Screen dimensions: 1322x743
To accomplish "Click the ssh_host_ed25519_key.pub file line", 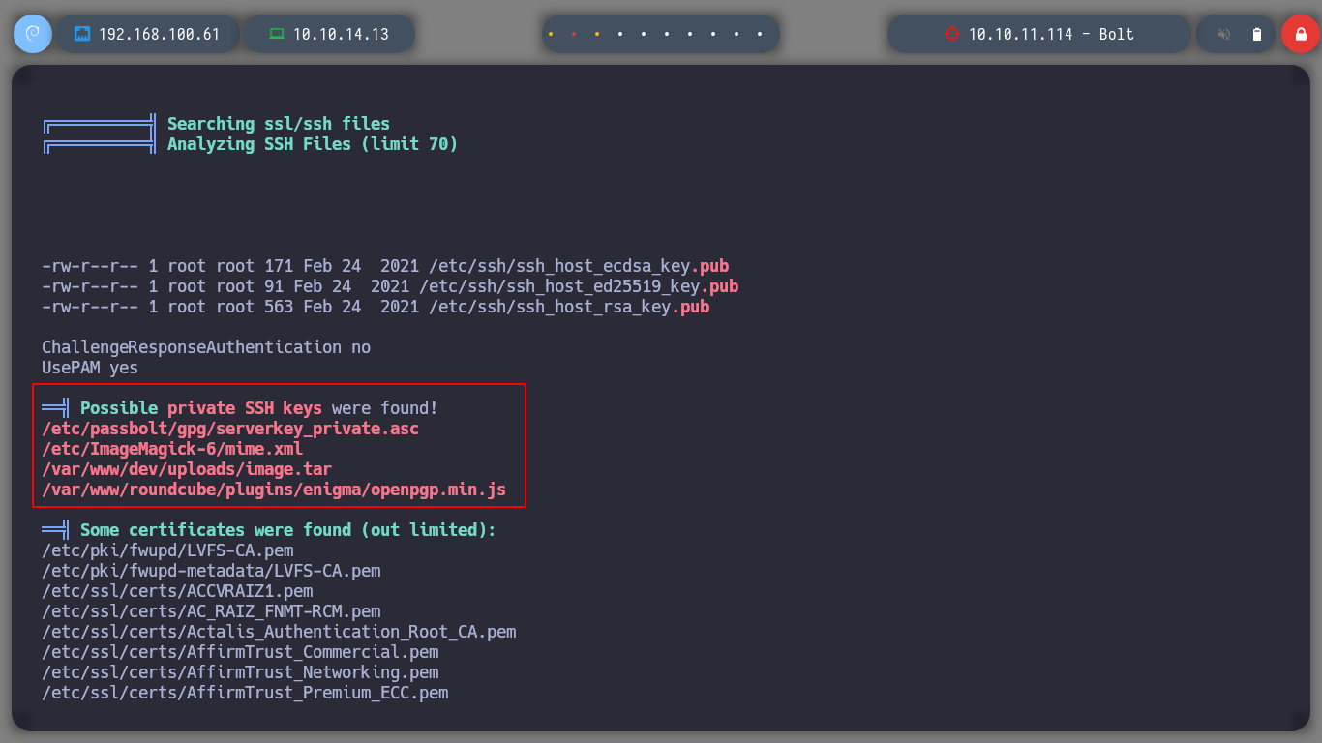I will coord(390,286).
